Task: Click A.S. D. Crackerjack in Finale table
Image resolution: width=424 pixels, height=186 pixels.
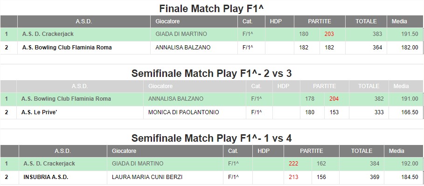Action: click(48, 34)
